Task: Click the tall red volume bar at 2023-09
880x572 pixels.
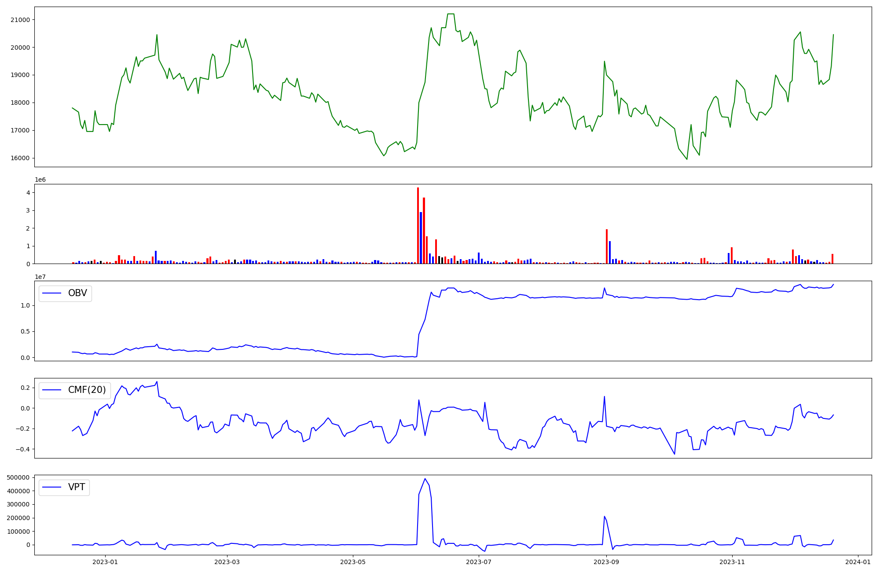Action: pyautogui.click(x=606, y=246)
